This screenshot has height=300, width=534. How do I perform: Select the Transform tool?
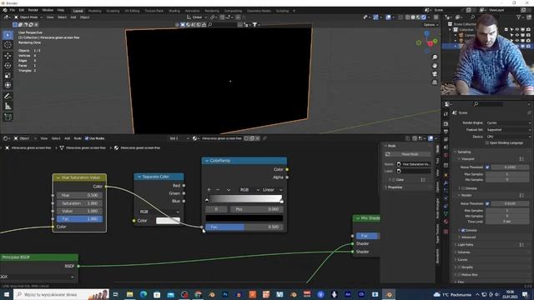8,85
